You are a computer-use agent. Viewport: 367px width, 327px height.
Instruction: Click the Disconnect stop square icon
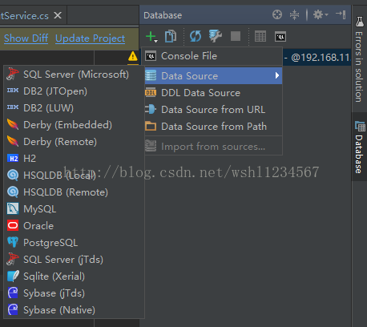coord(236,36)
